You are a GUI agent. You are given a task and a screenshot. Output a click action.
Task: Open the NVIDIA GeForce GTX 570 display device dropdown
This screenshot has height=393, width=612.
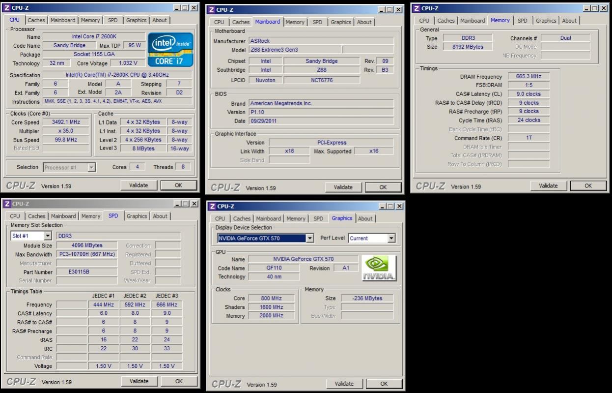coord(310,239)
